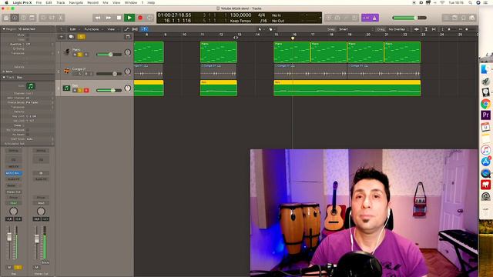The image size is (493, 277).
Task: Click the Rewind transport button
Action: 98,18
